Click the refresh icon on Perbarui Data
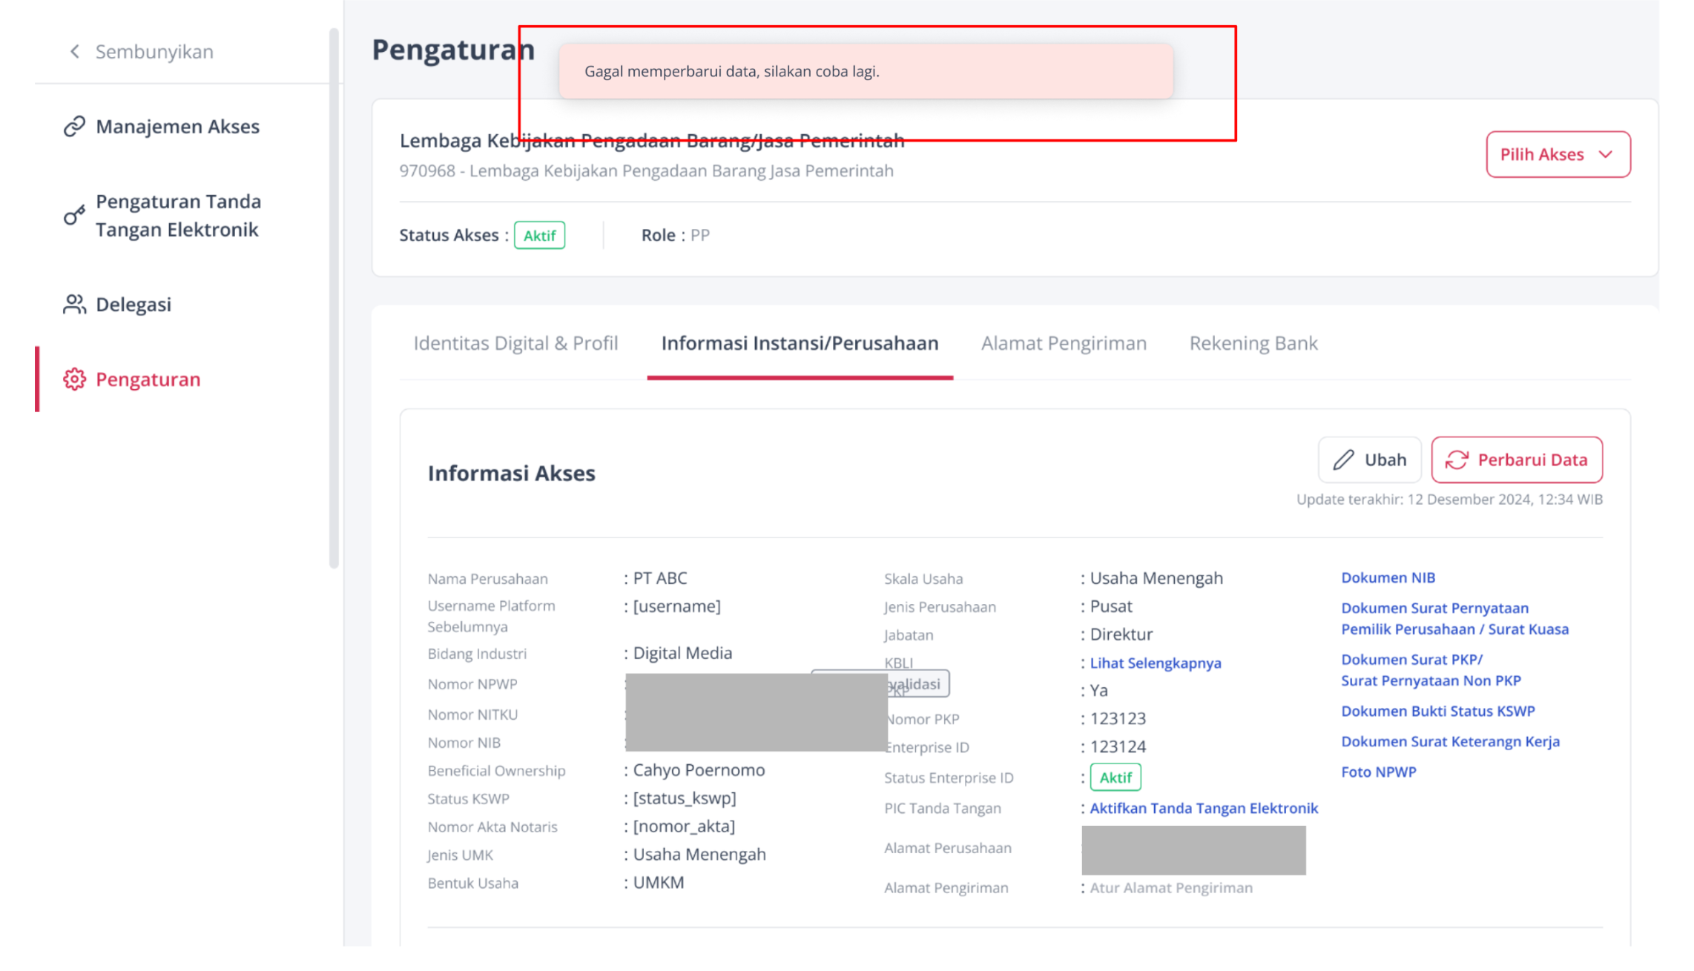Screen dimensions: 1694x971 click(x=1457, y=460)
